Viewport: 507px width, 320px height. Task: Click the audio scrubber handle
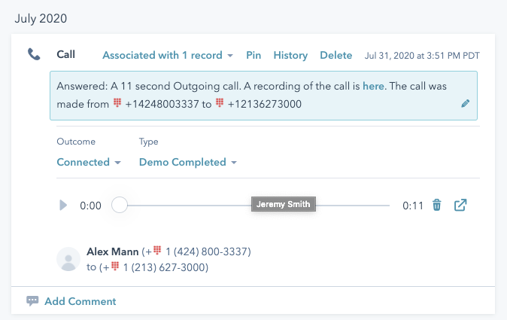click(x=120, y=205)
